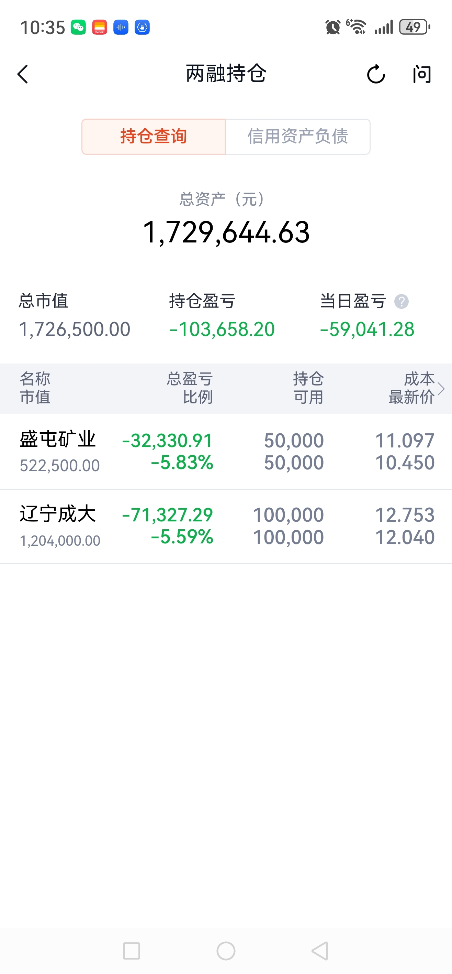Tap the question mark beside 当日盈亏
The height and width of the screenshot is (974, 452).
click(402, 302)
